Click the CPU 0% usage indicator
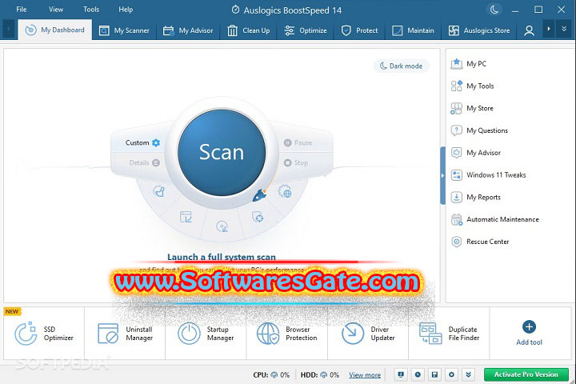The image size is (576, 384). point(271,375)
